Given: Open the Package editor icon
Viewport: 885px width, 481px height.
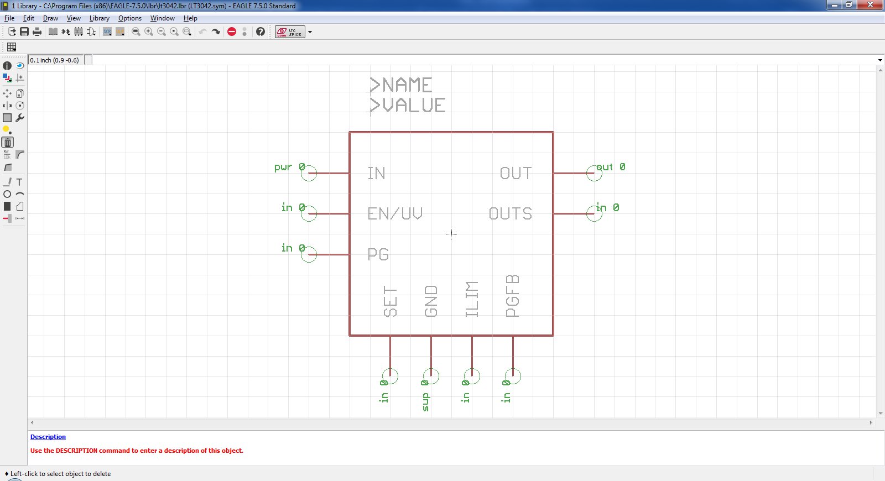Looking at the screenshot, I should (79, 32).
